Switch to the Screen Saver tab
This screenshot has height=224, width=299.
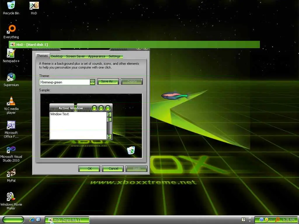click(x=75, y=56)
